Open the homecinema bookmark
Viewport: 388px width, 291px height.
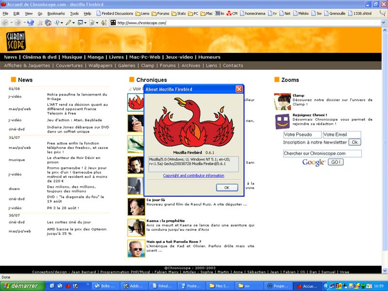click(x=253, y=14)
